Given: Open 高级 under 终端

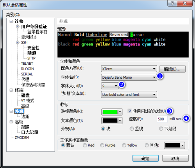Looking at the screenshot, I should pos(25,106).
